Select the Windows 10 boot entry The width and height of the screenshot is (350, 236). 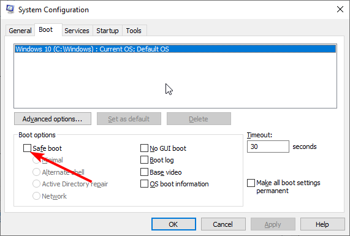pyautogui.click(x=175, y=49)
